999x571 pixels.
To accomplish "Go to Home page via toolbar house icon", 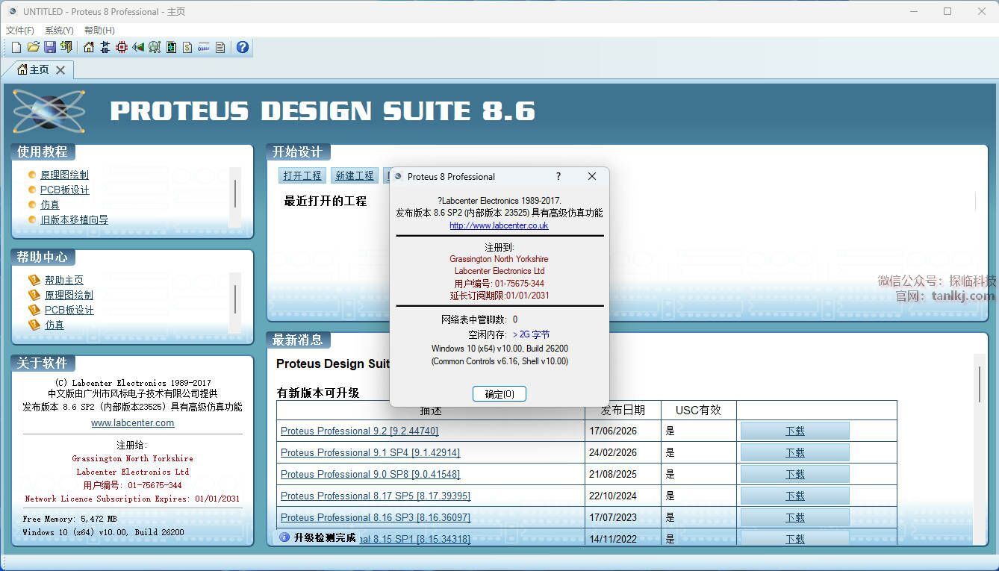I will [x=89, y=47].
